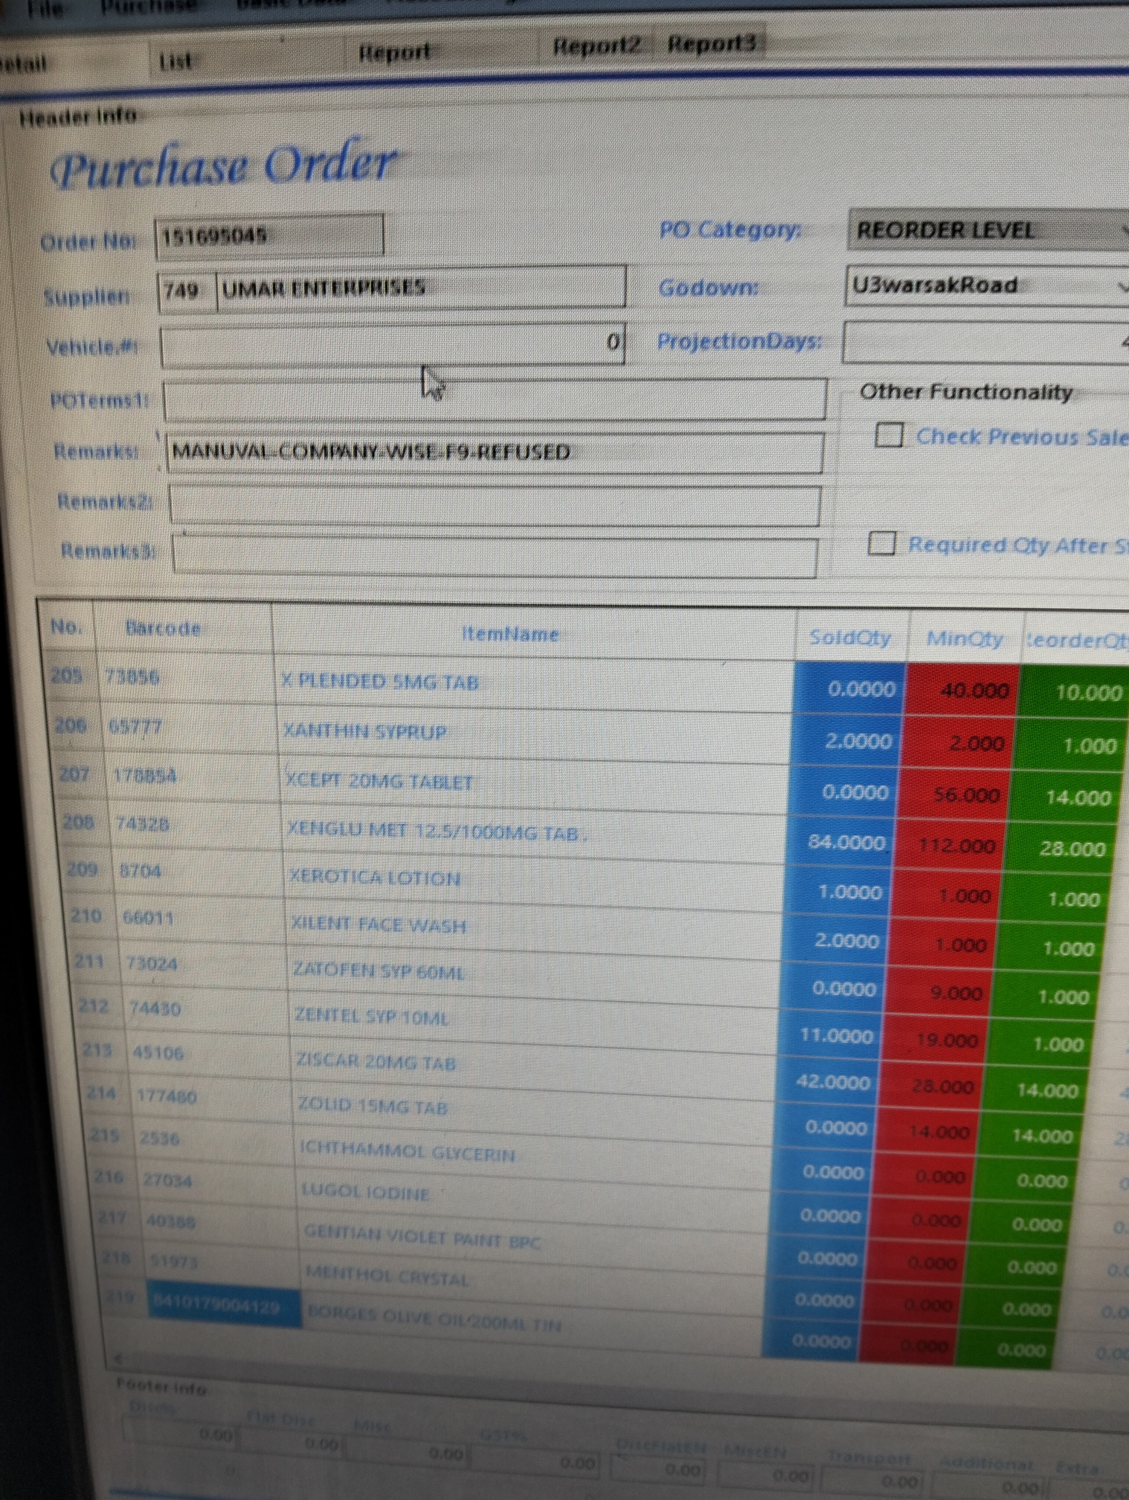
Task: Click the SoldQty column header
Action: [x=850, y=638]
